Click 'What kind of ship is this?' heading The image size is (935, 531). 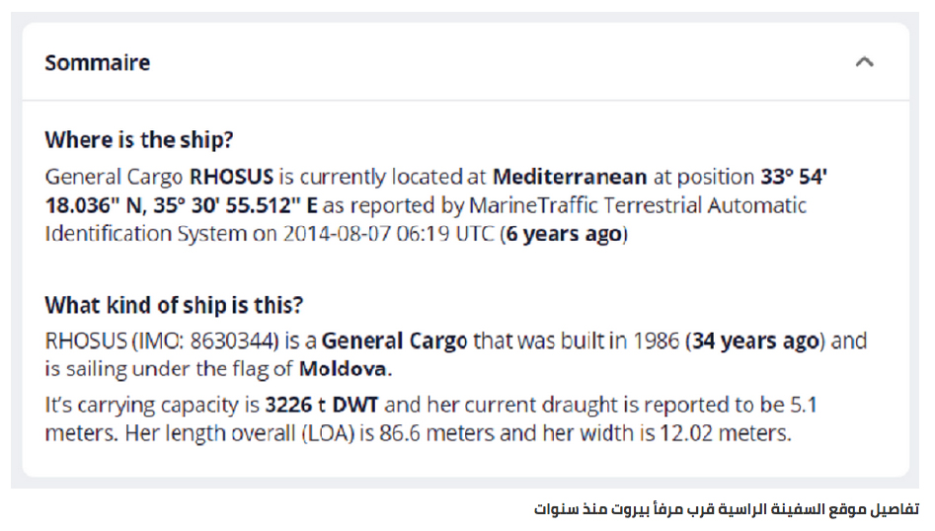[x=174, y=305]
